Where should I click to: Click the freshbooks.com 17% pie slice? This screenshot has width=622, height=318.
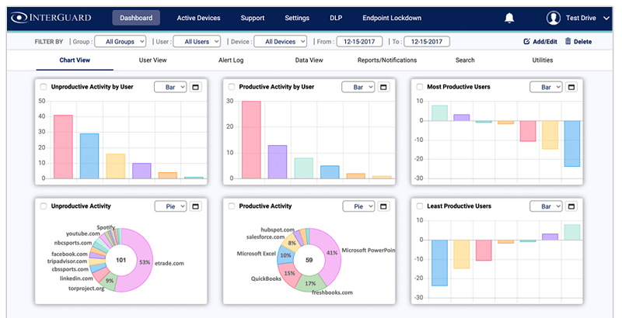(x=310, y=284)
